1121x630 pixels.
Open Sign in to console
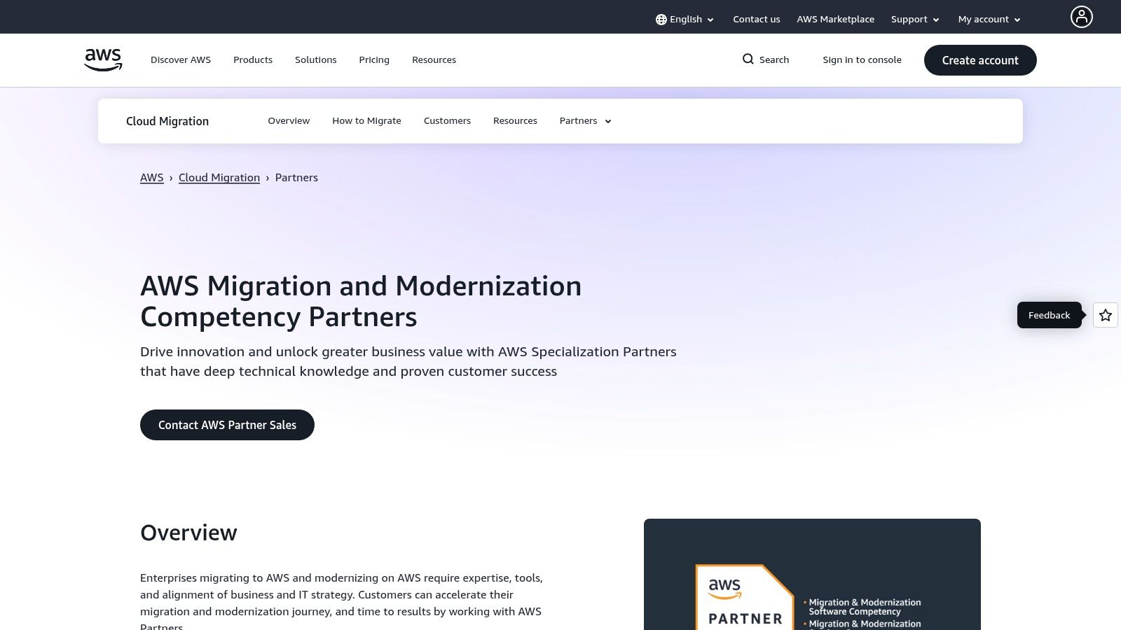click(x=862, y=59)
